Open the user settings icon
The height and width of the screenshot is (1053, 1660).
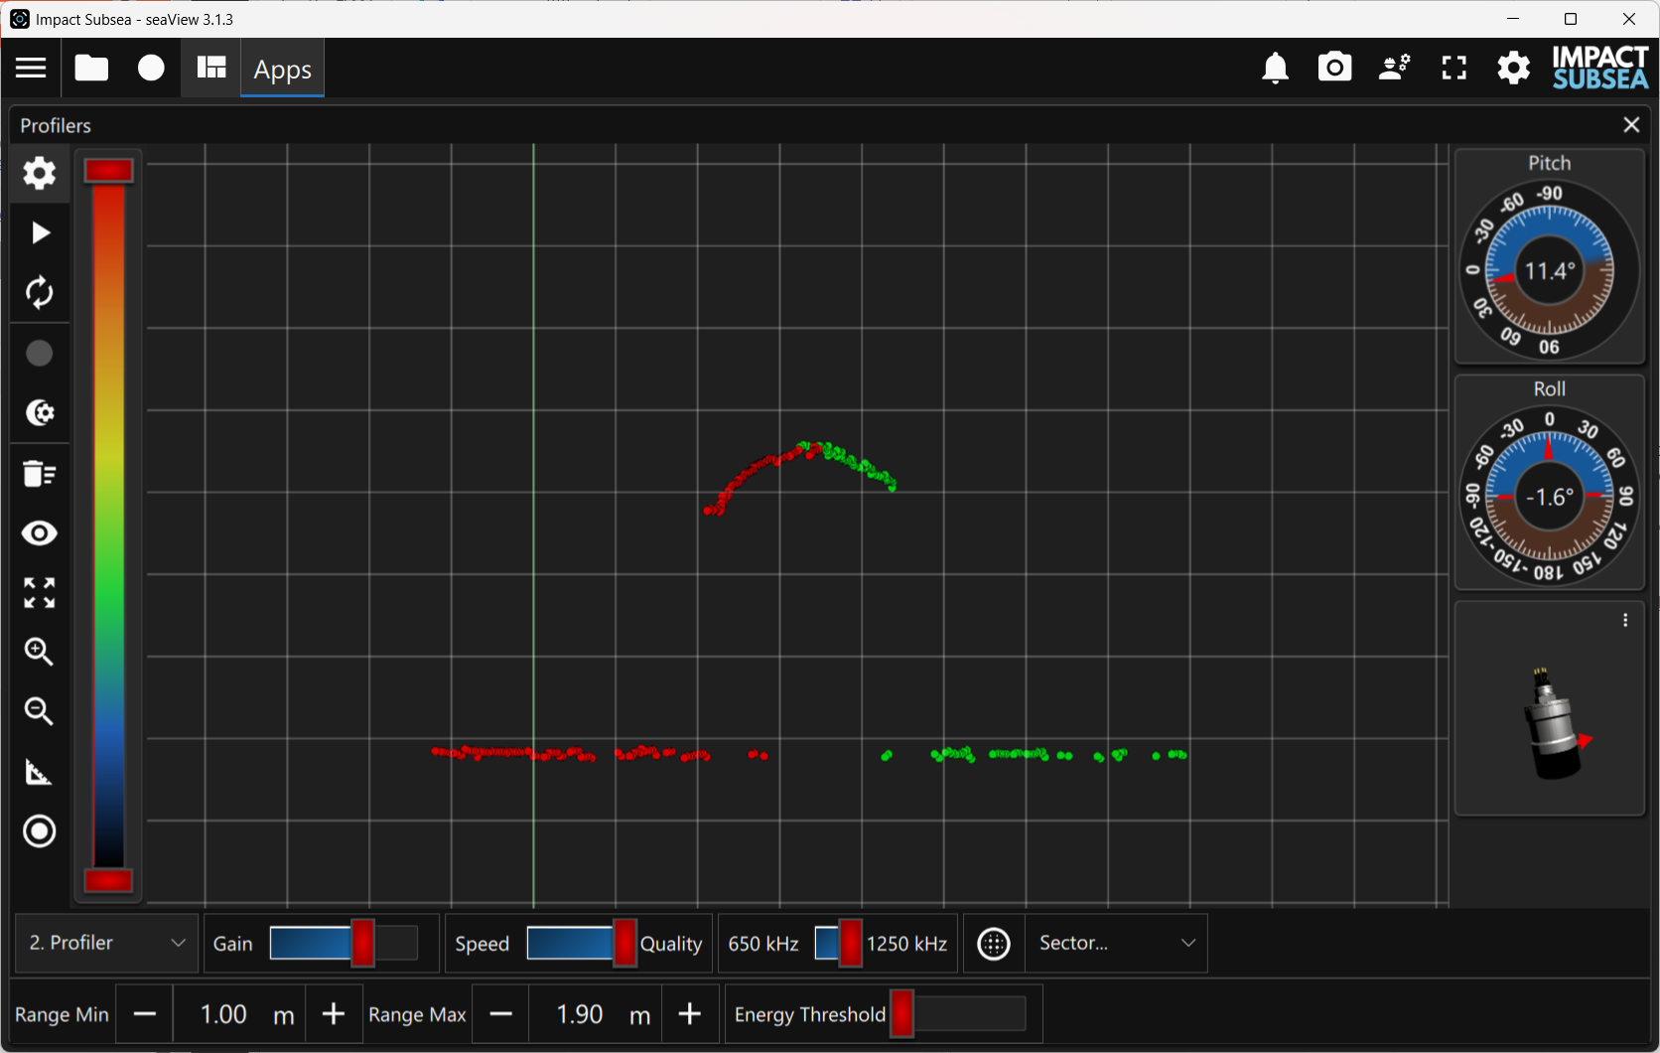[x=1395, y=68]
